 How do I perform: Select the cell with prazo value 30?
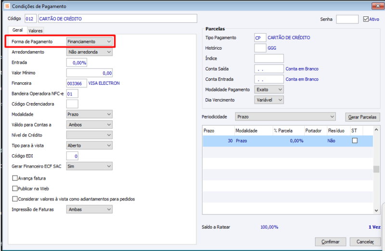[218, 141]
